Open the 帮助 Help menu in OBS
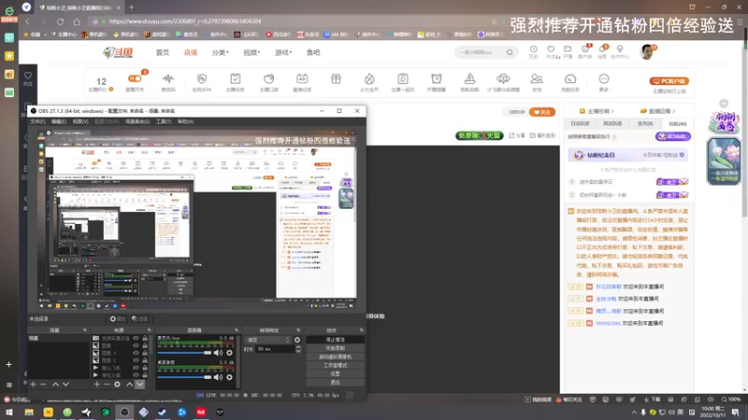 click(185, 121)
